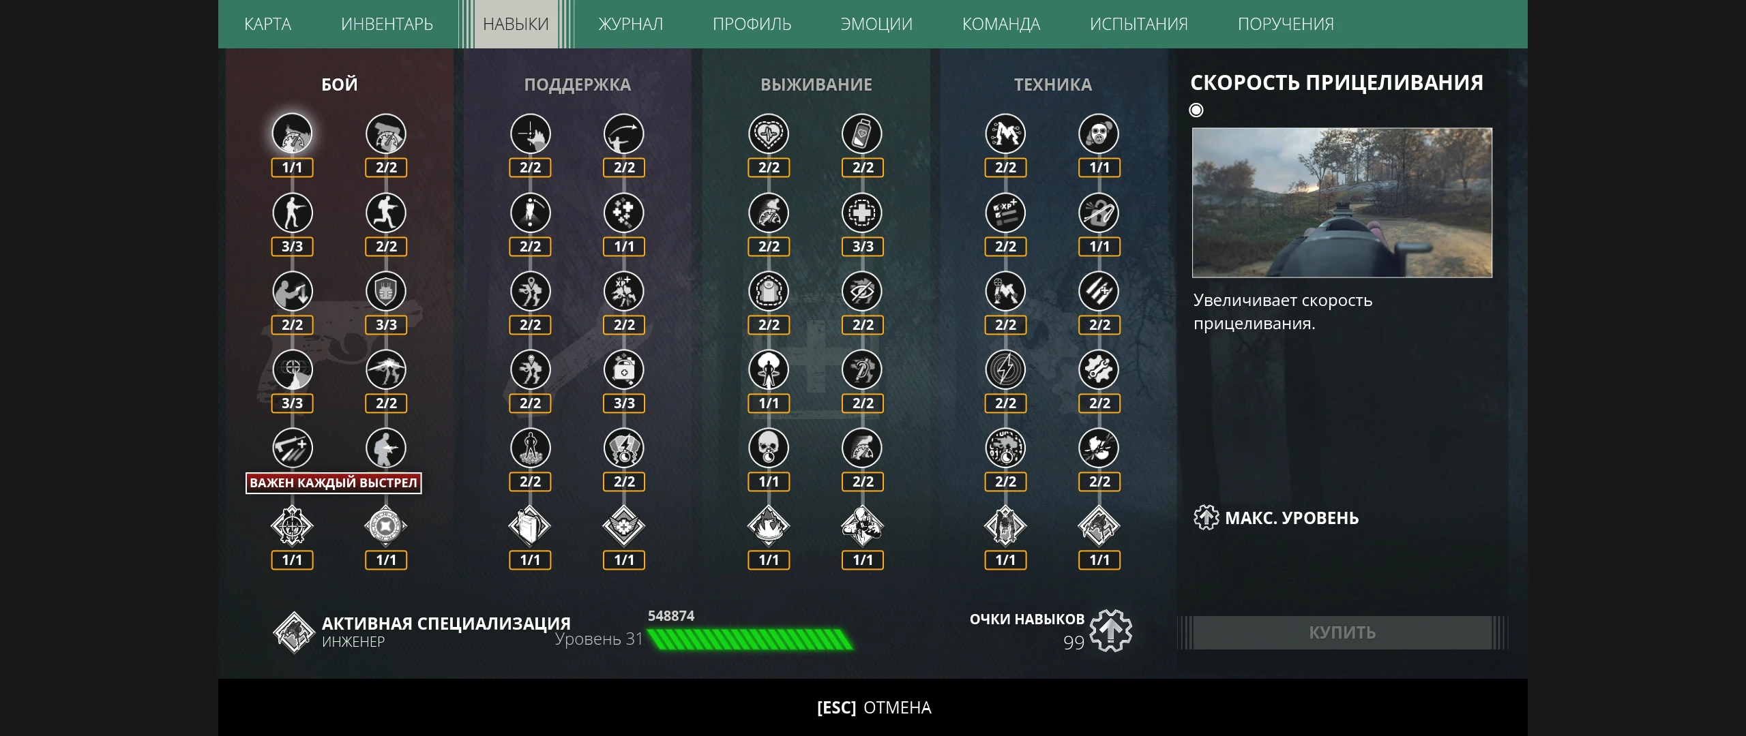Click the green experience progress bar

click(750, 639)
